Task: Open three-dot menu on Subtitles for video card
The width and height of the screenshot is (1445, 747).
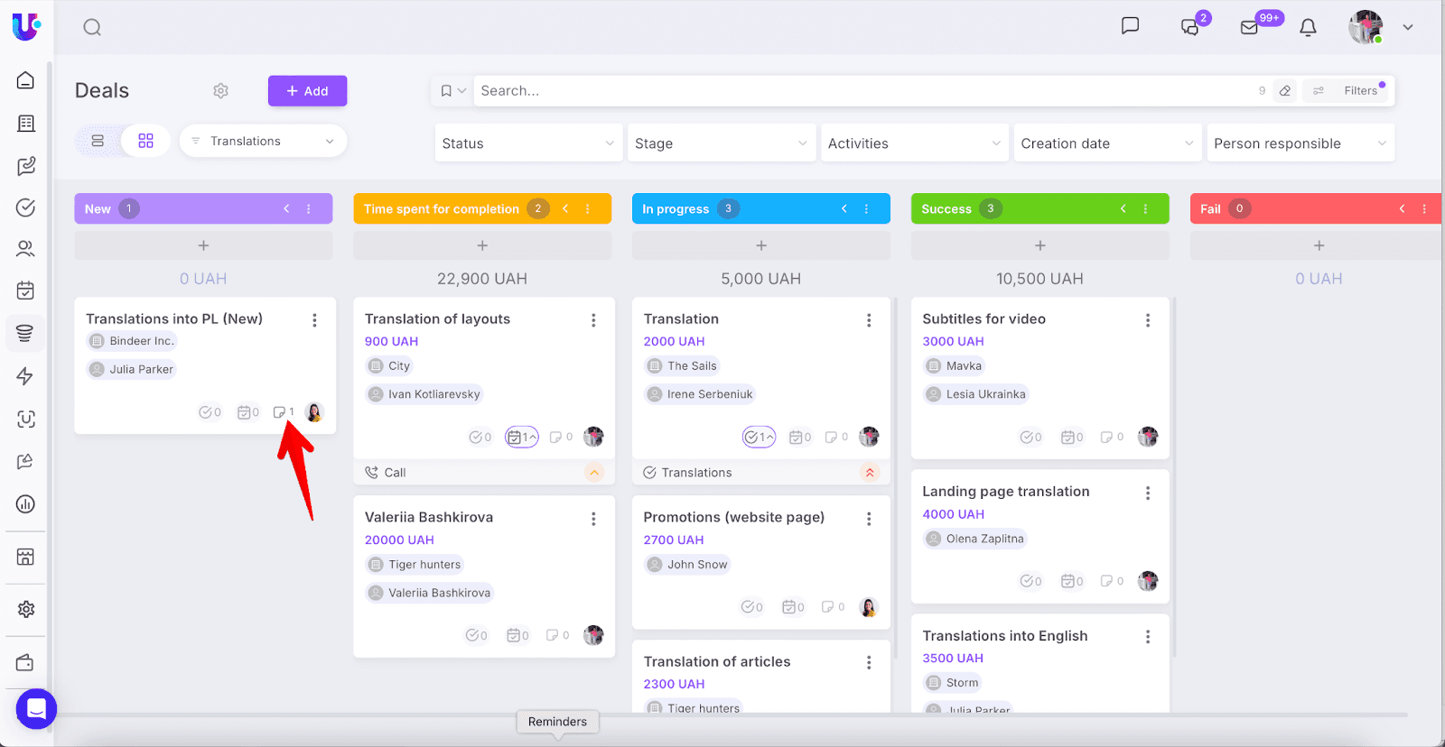Action: (x=1147, y=320)
